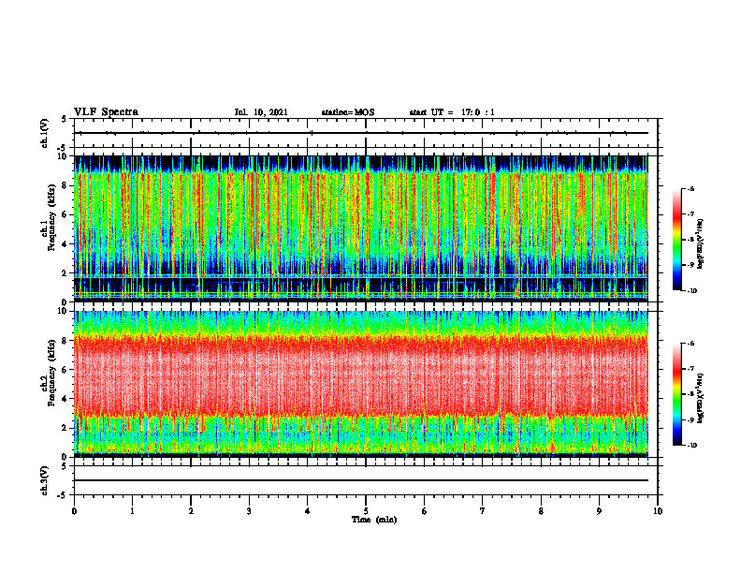741x573 pixels.
Task: Click the "-9" label on lower colorbar
Action: point(690,419)
